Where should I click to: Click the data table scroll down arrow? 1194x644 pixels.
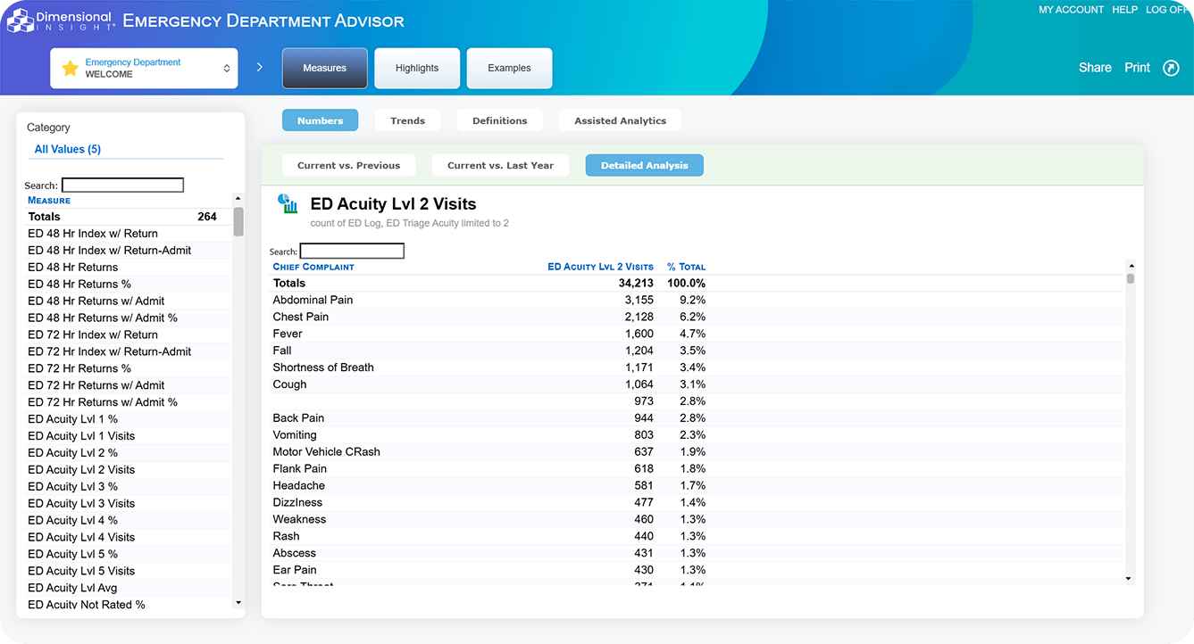(x=1130, y=579)
